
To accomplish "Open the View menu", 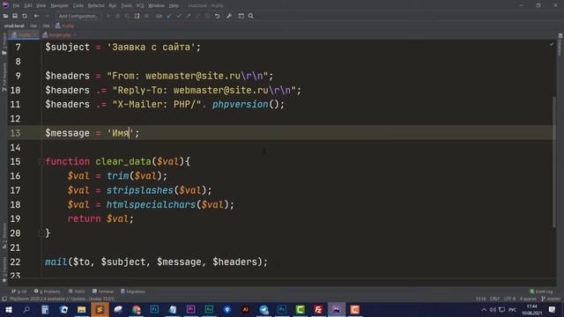I will click(x=41, y=6).
